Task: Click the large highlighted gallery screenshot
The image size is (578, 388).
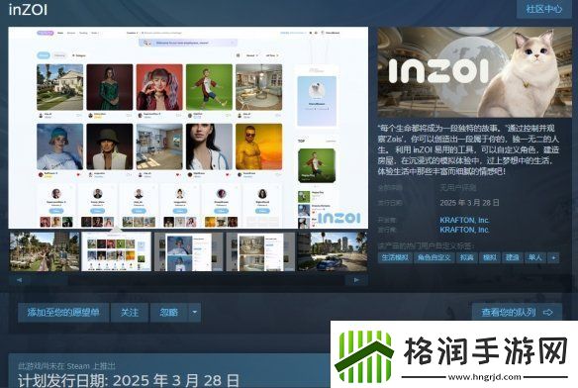Action: click(188, 128)
